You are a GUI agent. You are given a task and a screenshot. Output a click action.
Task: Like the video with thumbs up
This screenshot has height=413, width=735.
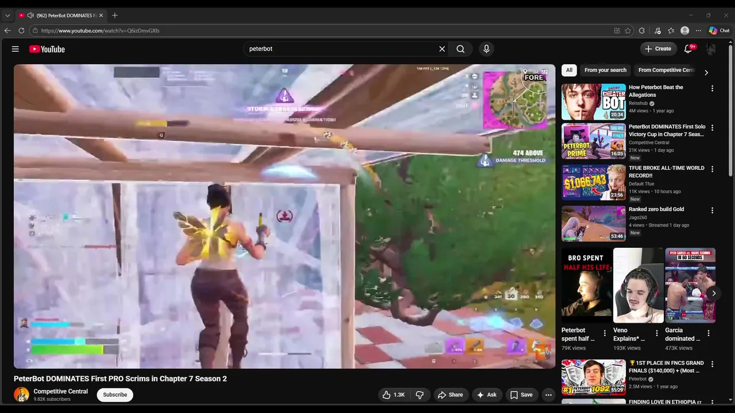(394, 395)
